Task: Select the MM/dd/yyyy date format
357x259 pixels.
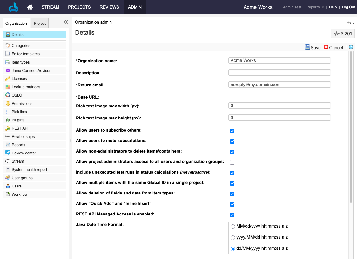Action: pos(232,226)
